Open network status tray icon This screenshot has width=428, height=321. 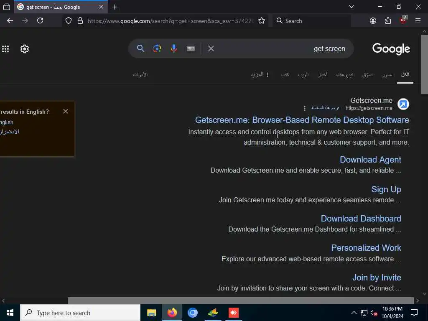[x=364, y=313]
